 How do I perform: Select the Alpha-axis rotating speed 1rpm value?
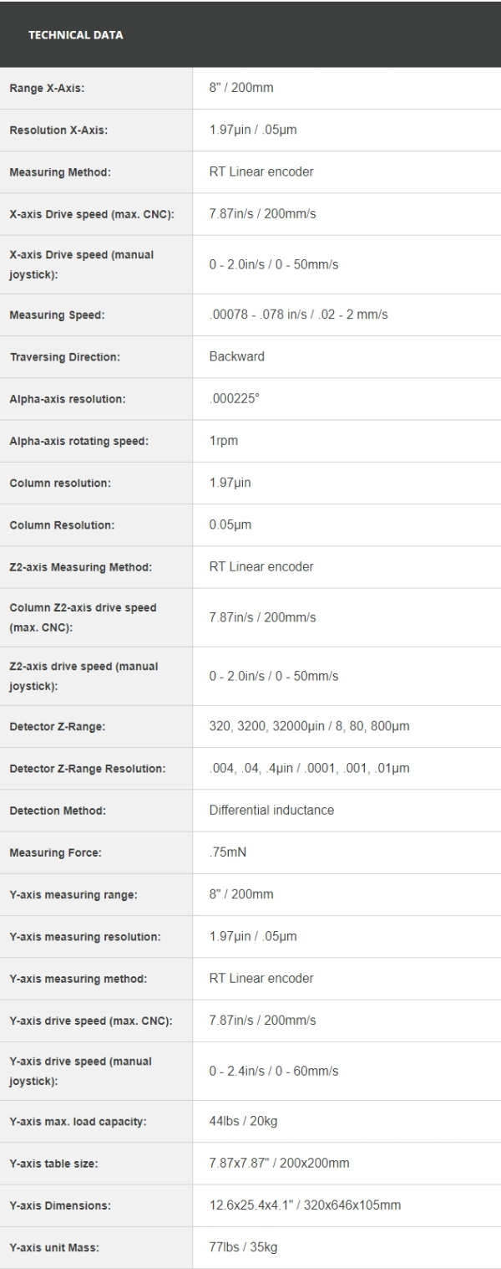pos(224,441)
